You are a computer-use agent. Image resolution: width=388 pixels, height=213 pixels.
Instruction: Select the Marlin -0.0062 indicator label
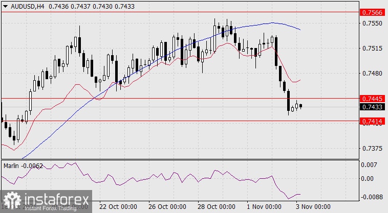23,166
